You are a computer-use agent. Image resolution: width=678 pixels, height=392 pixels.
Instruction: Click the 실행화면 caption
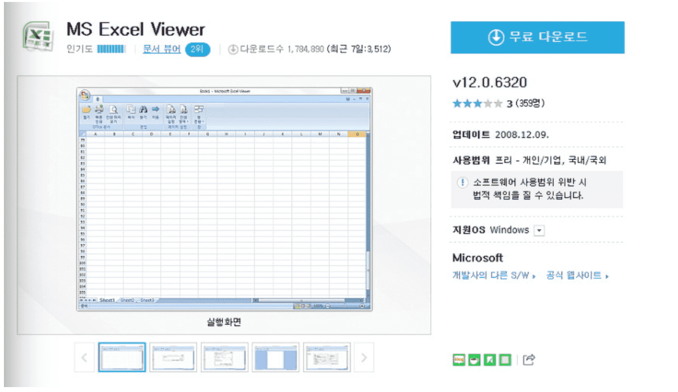click(x=224, y=323)
